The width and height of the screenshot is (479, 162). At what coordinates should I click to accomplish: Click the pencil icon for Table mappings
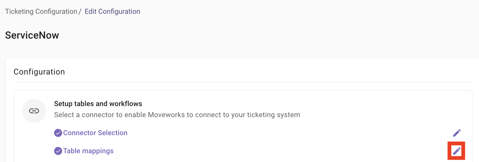pos(456,151)
